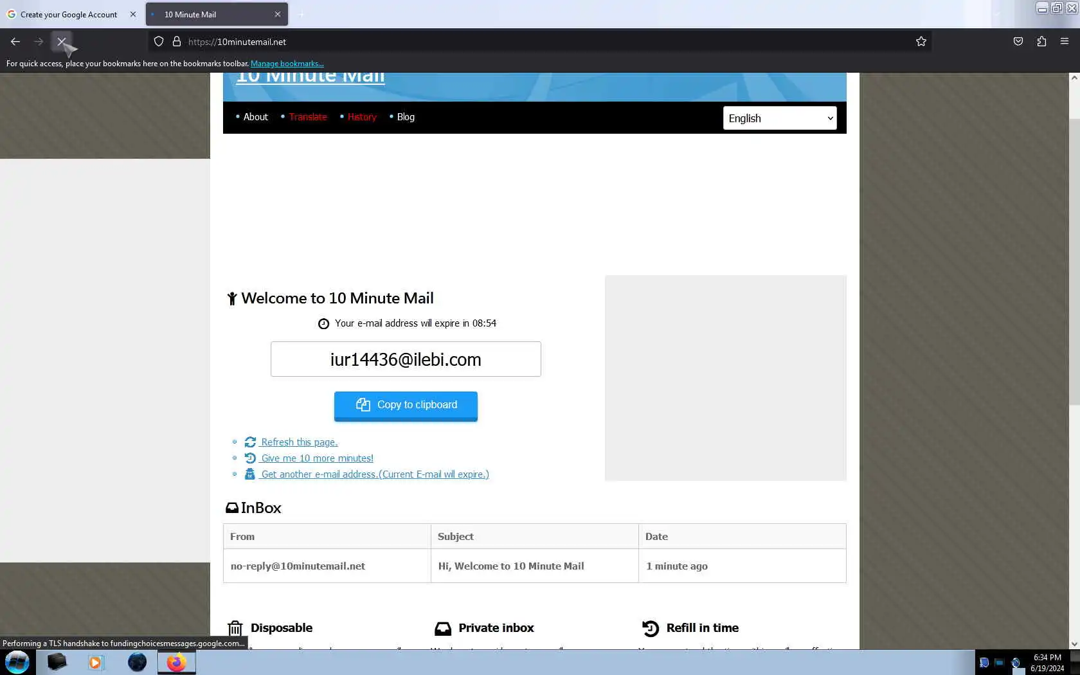Open the media player taskbar icon
The width and height of the screenshot is (1080, 675).
pyautogui.click(x=96, y=662)
